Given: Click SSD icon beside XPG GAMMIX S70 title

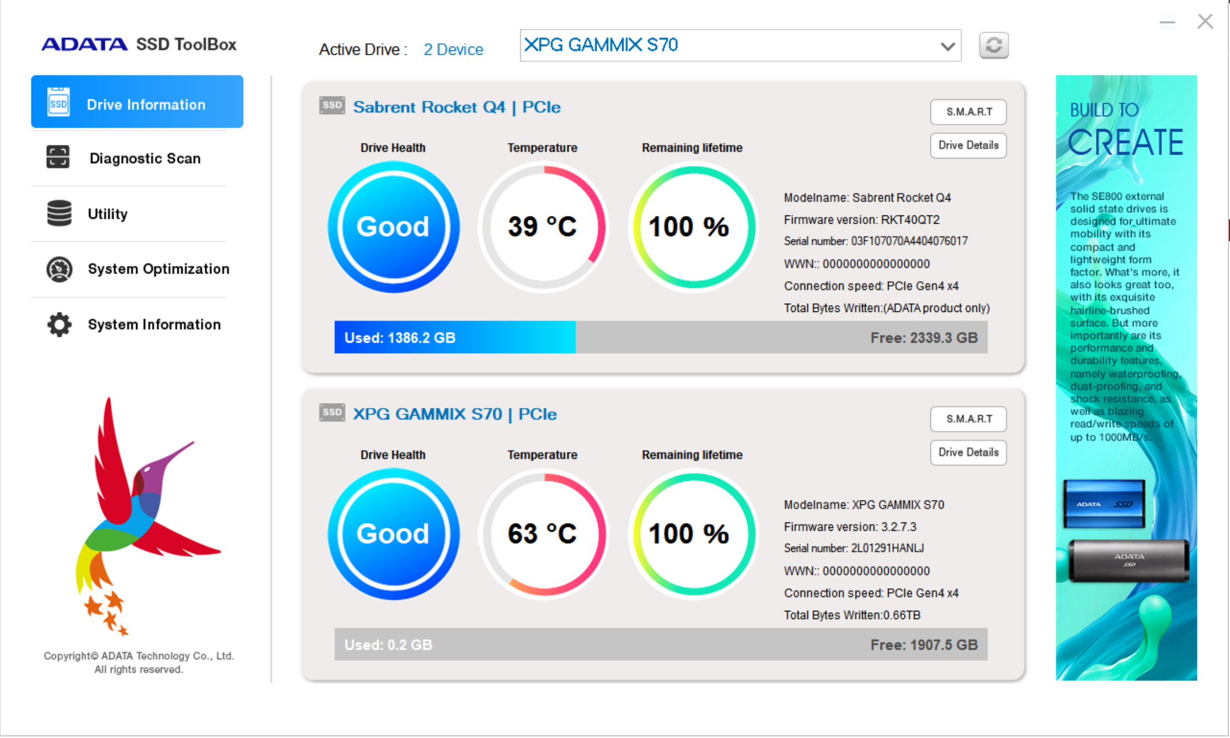Looking at the screenshot, I should click(x=332, y=412).
